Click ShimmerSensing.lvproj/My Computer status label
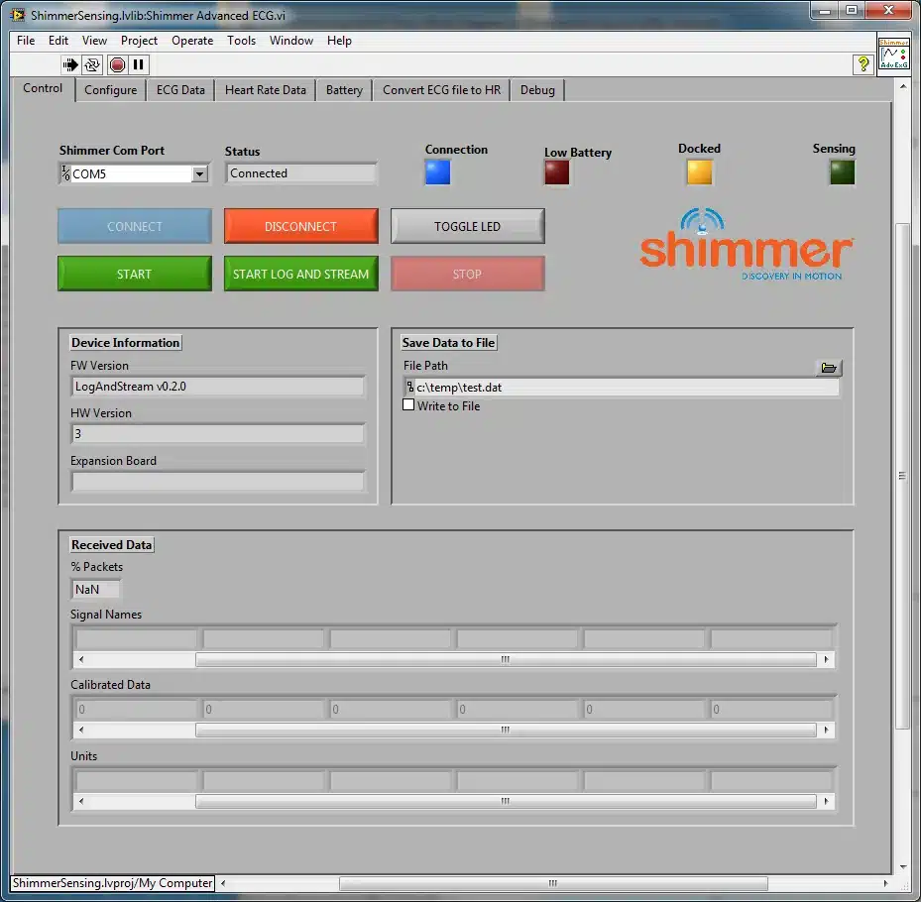 [112, 882]
